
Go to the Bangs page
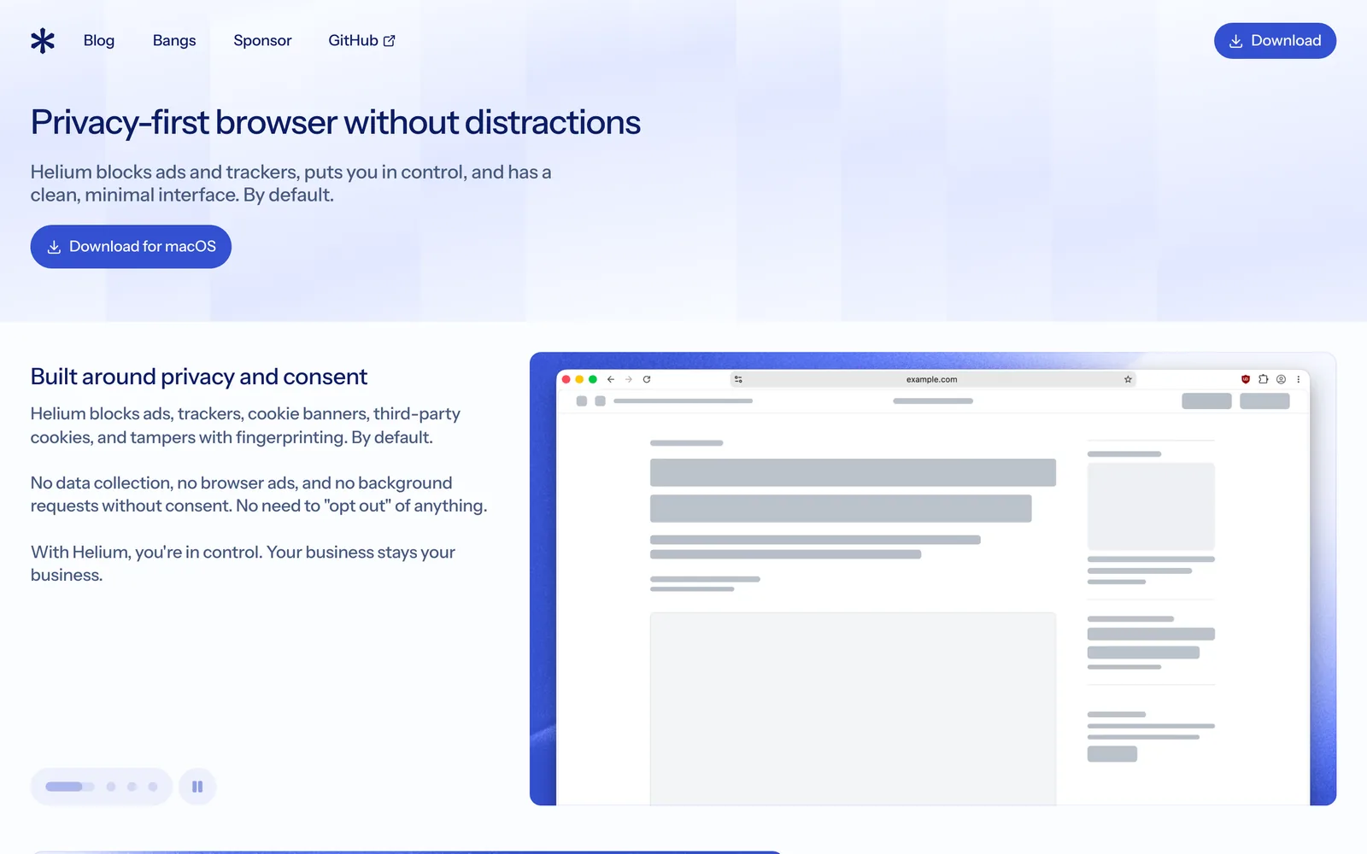(174, 41)
